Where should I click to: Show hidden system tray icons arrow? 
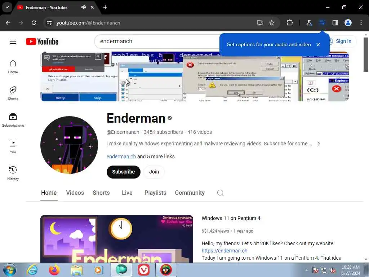coord(306,270)
